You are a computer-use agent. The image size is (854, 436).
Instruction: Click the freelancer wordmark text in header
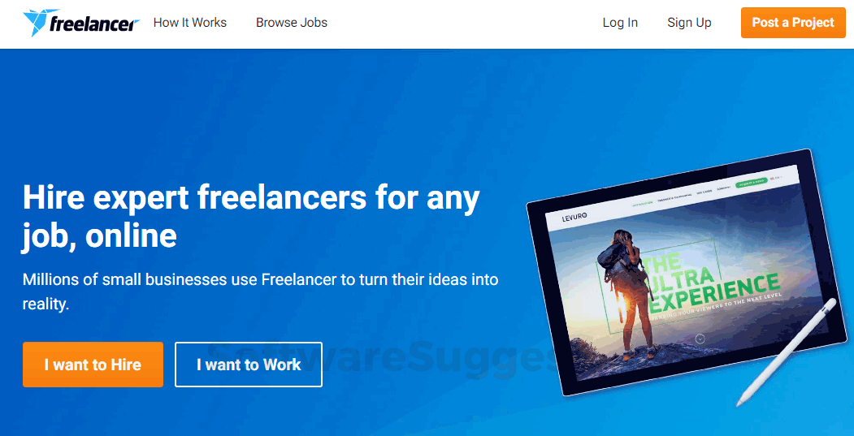[x=93, y=24]
